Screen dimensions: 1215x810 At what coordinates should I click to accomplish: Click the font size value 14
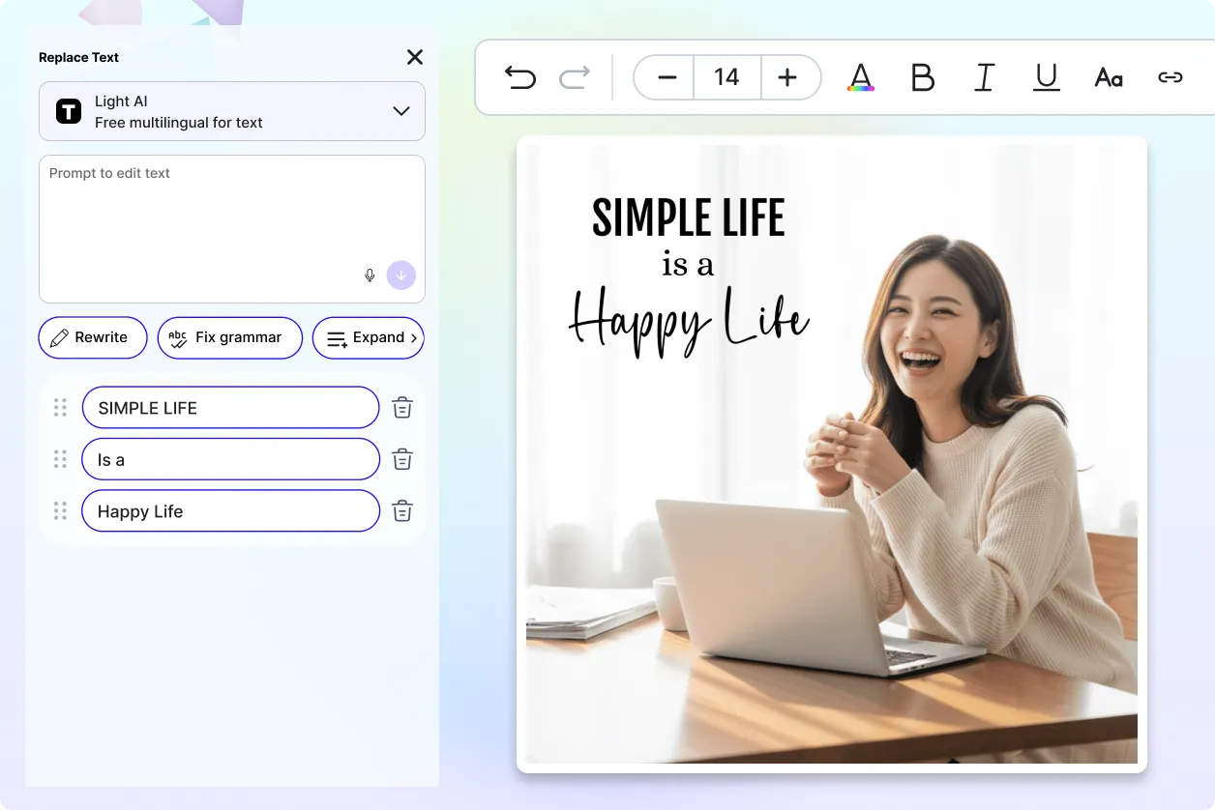727,77
